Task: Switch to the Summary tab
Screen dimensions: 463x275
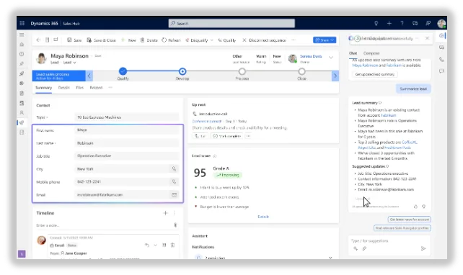Action: coord(43,88)
